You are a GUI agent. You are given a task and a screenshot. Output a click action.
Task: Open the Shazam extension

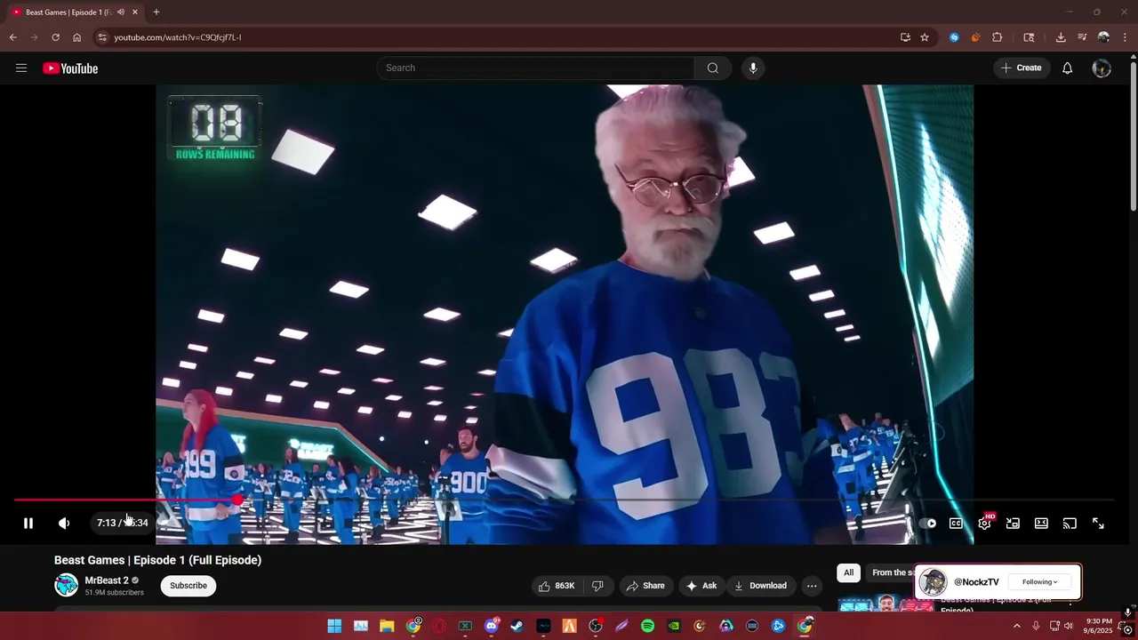(x=954, y=37)
